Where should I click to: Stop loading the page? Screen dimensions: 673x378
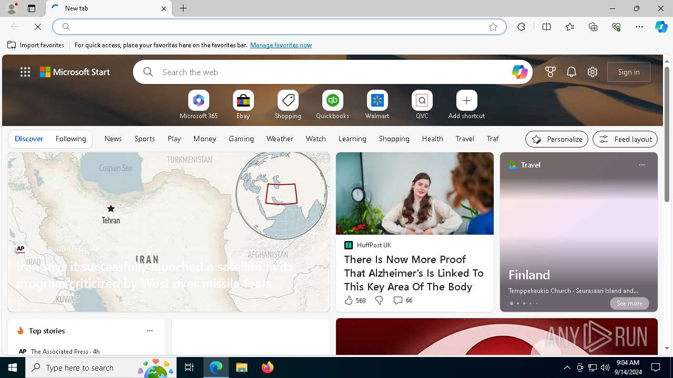pyautogui.click(x=38, y=27)
